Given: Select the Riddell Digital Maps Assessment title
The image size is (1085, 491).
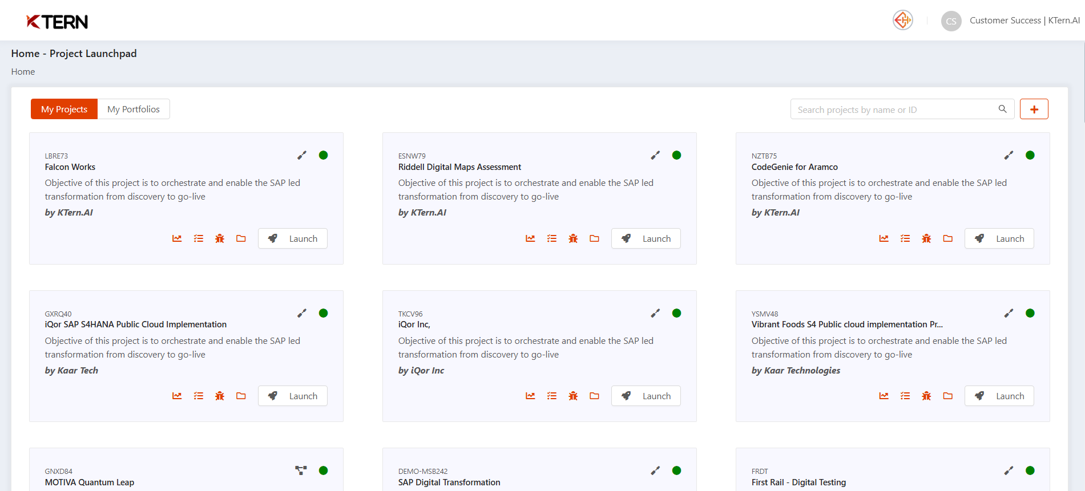Looking at the screenshot, I should coord(459,167).
